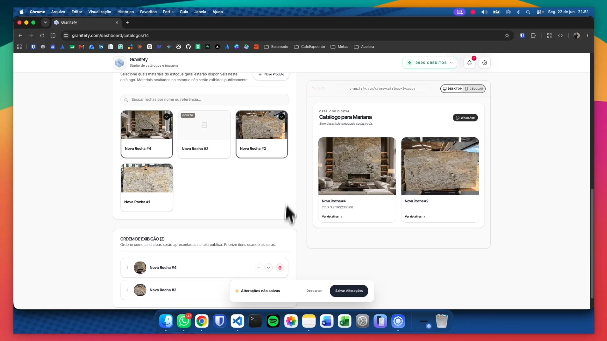Open Spotlight search in menu bar
This screenshot has height=341, width=607.
point(528,12)
